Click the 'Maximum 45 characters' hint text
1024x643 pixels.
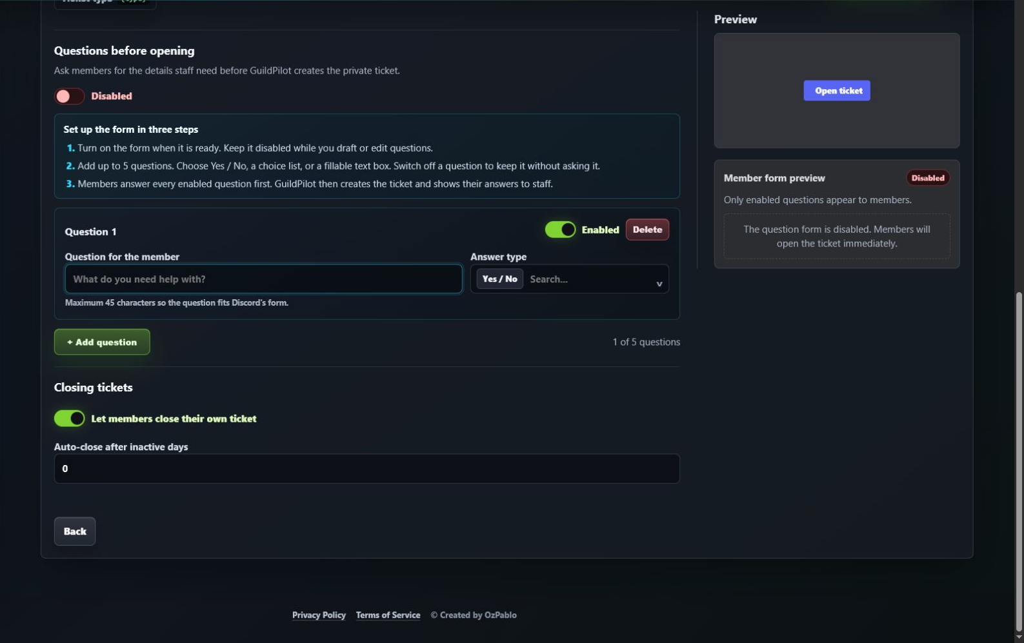click(x=176, y=302)
